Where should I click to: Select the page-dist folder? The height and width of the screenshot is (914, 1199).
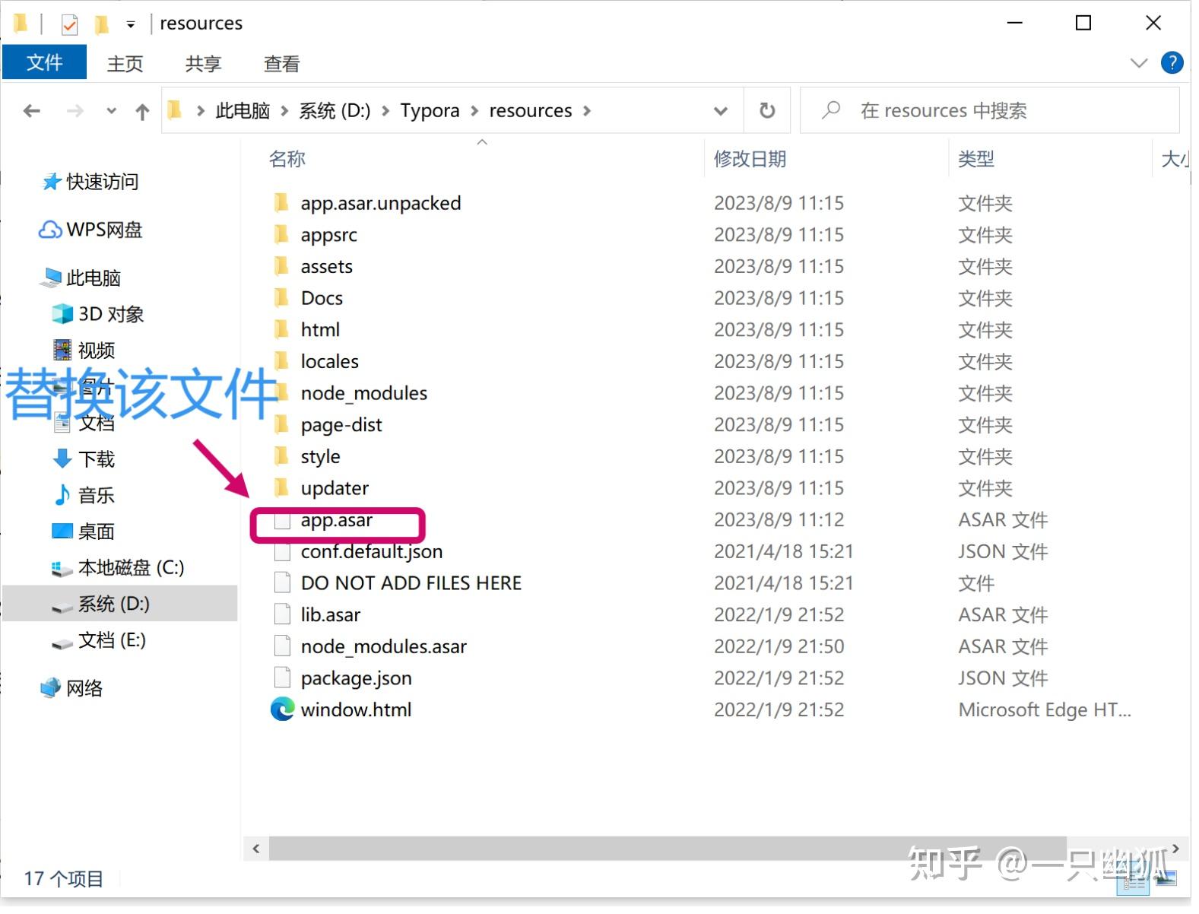(x=341, y=425)
